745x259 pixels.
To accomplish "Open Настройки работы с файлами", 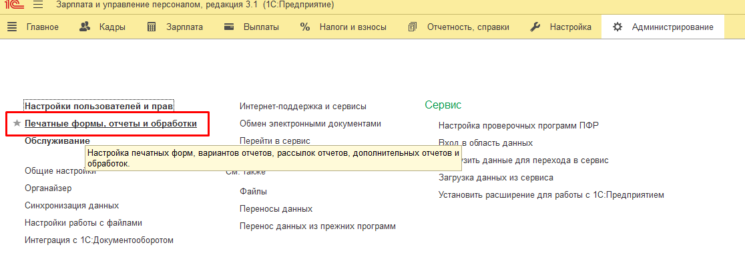I will (83, 222).
